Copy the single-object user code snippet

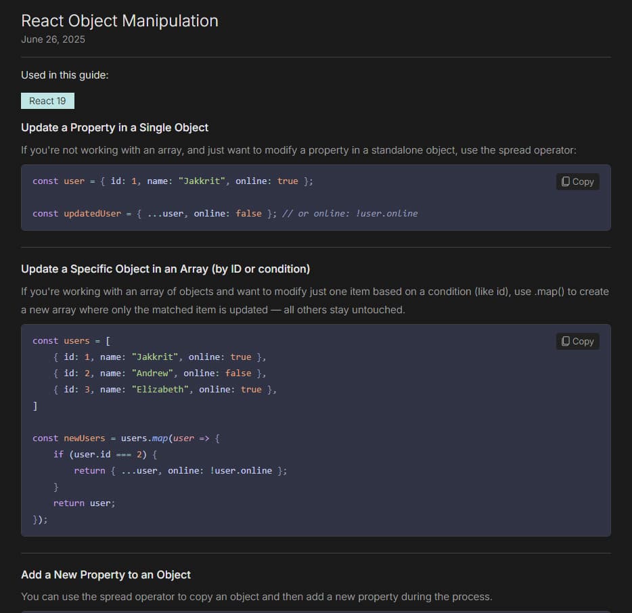pyautogui.click(x=577, y=181)
